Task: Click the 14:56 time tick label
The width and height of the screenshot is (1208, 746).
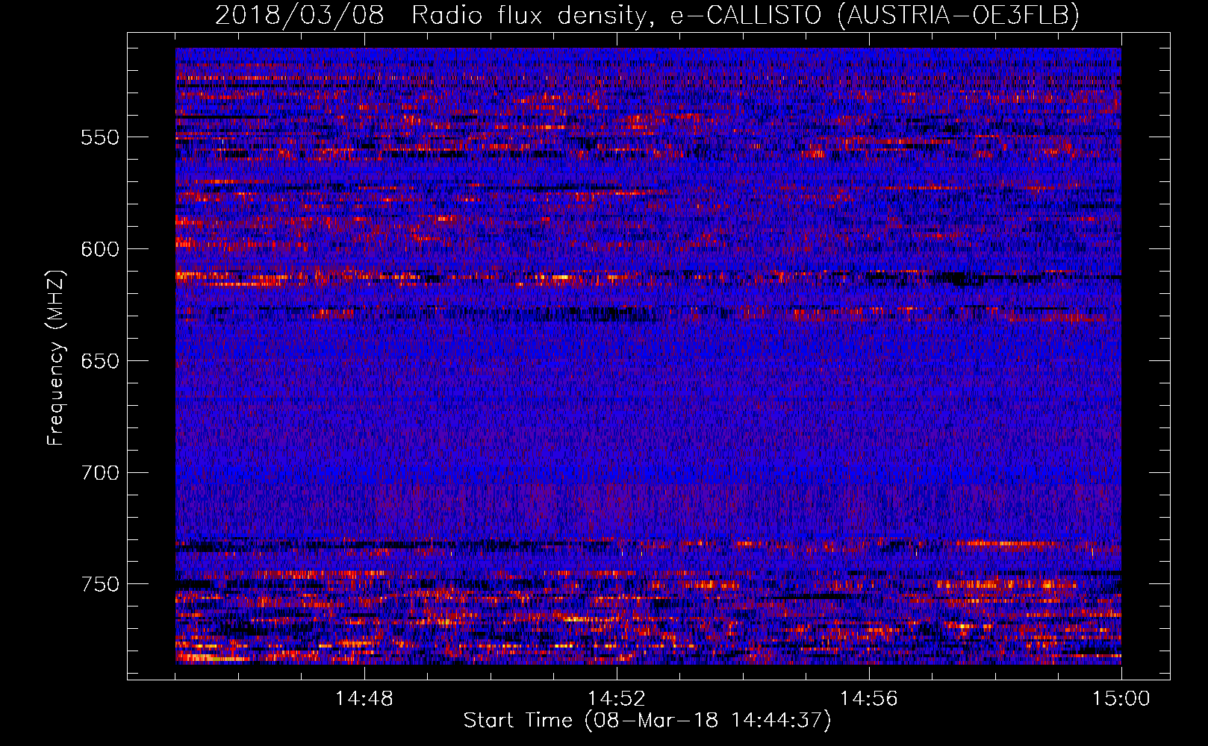Action: pyautogui.click(x=869, y=699)
